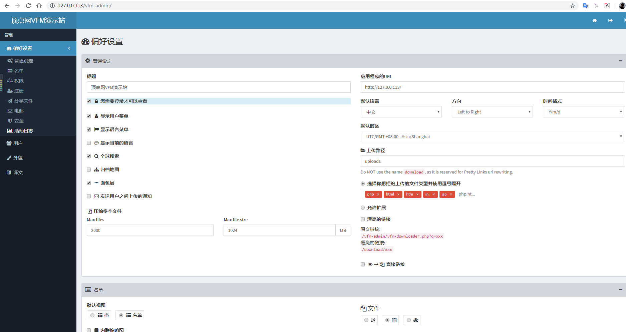This screenshot has width=626, height=332.
Task: Open the 默认语言 dropdown
Action: click(x=401, y=112)
